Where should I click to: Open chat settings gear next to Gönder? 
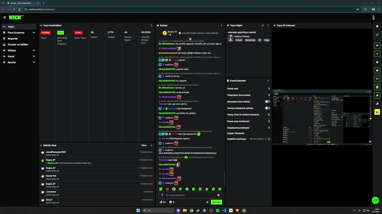tap(207, 202)
